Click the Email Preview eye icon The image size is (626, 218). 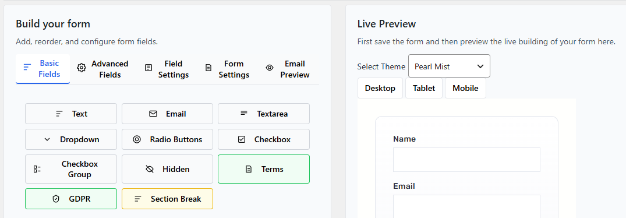(270, 68)
